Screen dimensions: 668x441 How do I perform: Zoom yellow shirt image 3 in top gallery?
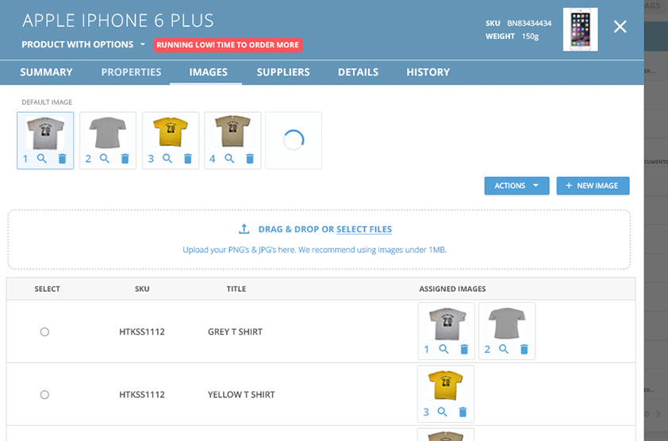(x=167, y=159)
